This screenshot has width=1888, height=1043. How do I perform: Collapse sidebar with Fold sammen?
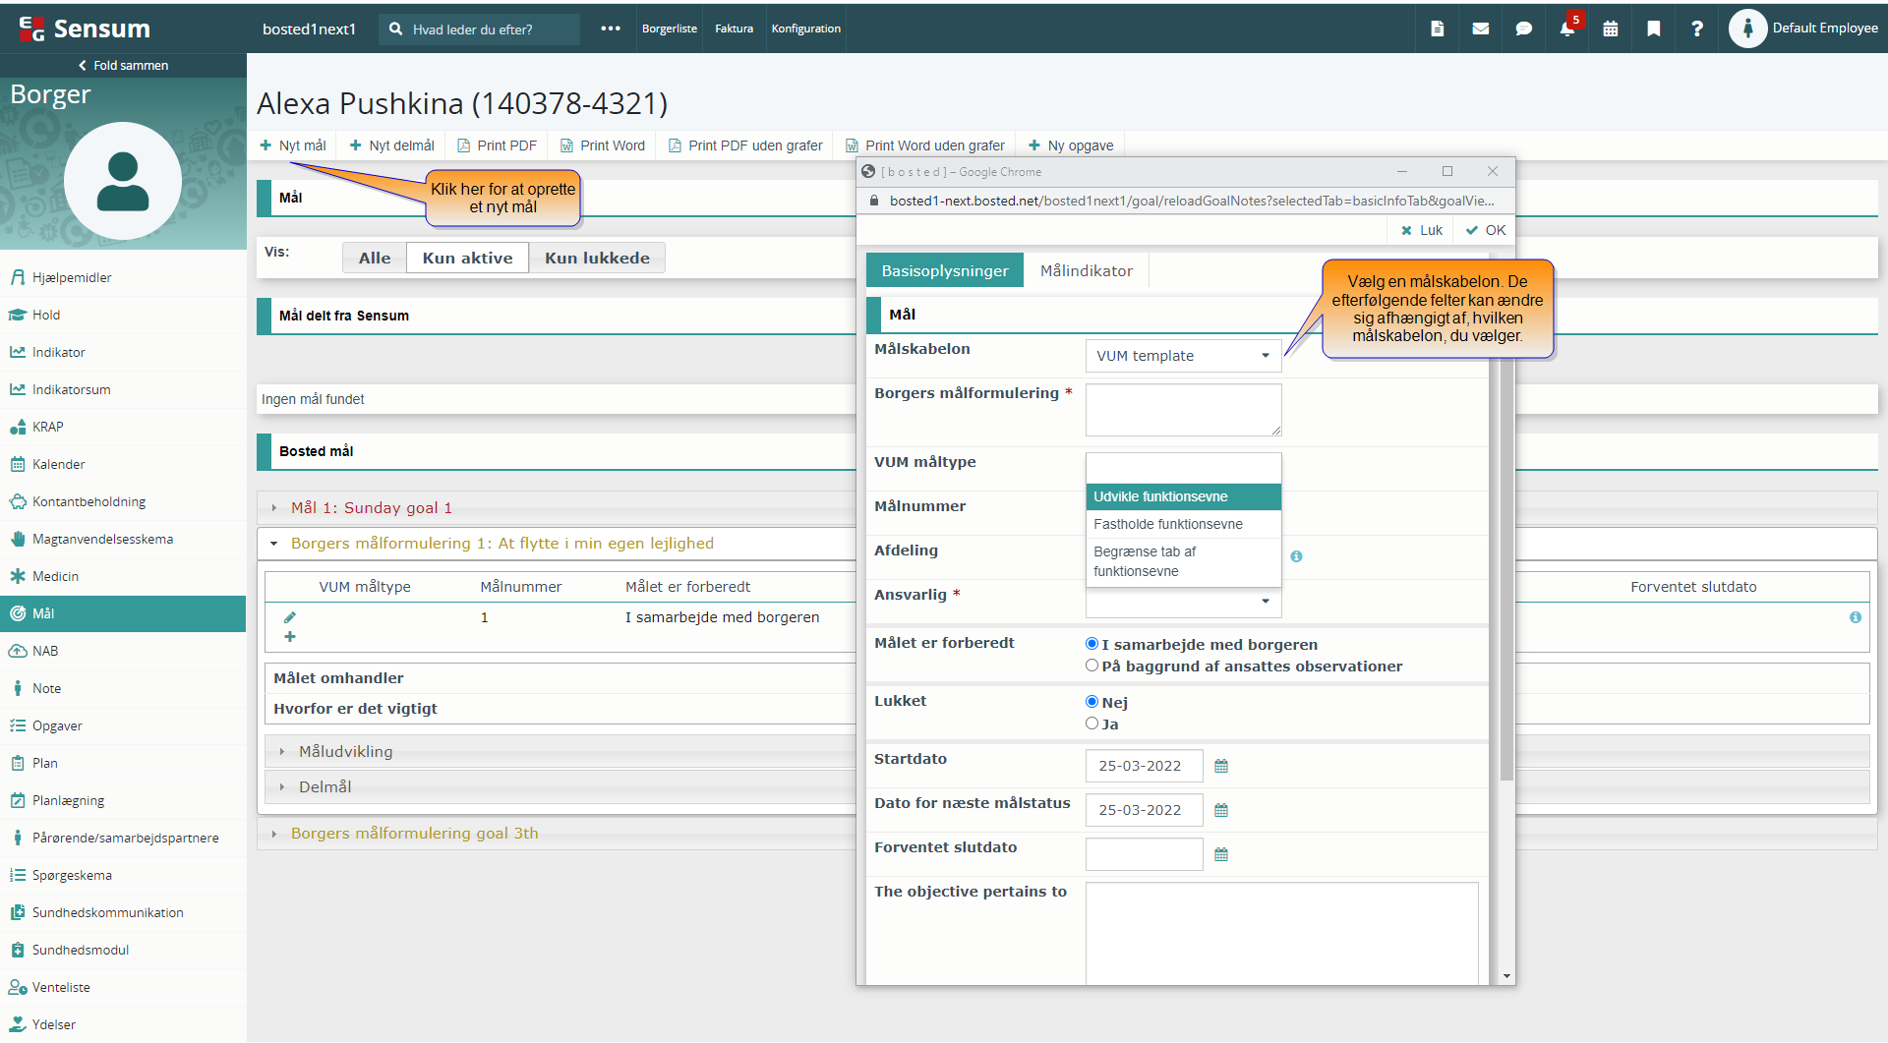pyautogui.click(x=123, y=65)
